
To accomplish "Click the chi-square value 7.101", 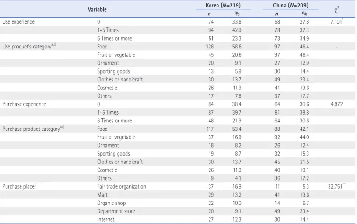I will 336,22.
